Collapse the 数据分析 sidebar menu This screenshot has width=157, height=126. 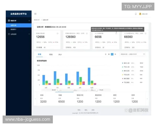coord(29,20)
